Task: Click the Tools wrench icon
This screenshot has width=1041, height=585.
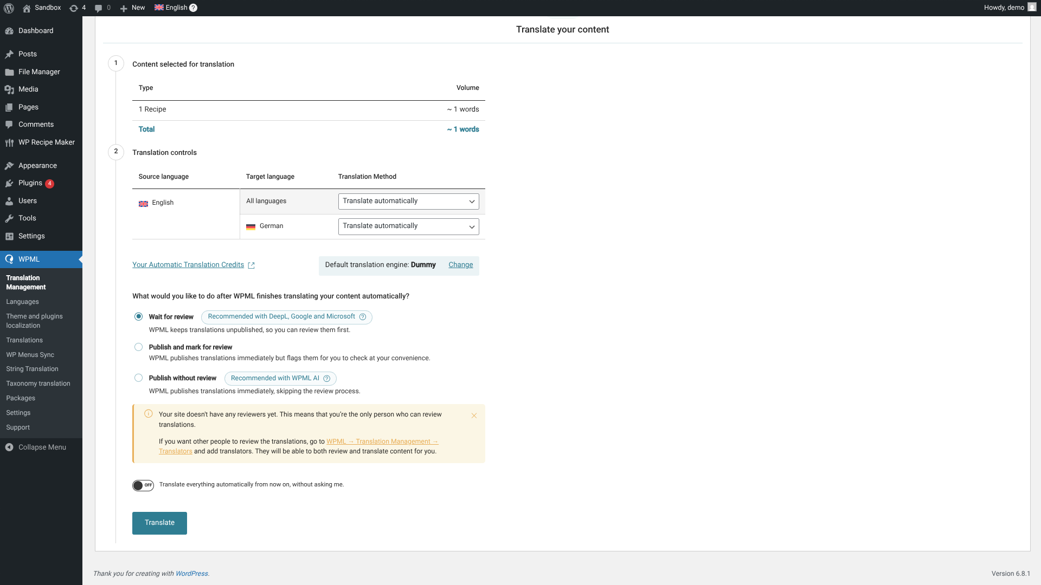Action: [9, 218]
